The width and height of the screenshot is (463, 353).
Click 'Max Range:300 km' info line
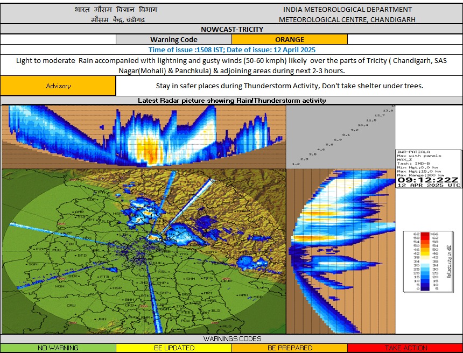[x=420, y=175]
